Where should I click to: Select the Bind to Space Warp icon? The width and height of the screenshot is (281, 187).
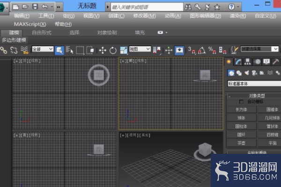pyautogui.click(x=24, y=50)
